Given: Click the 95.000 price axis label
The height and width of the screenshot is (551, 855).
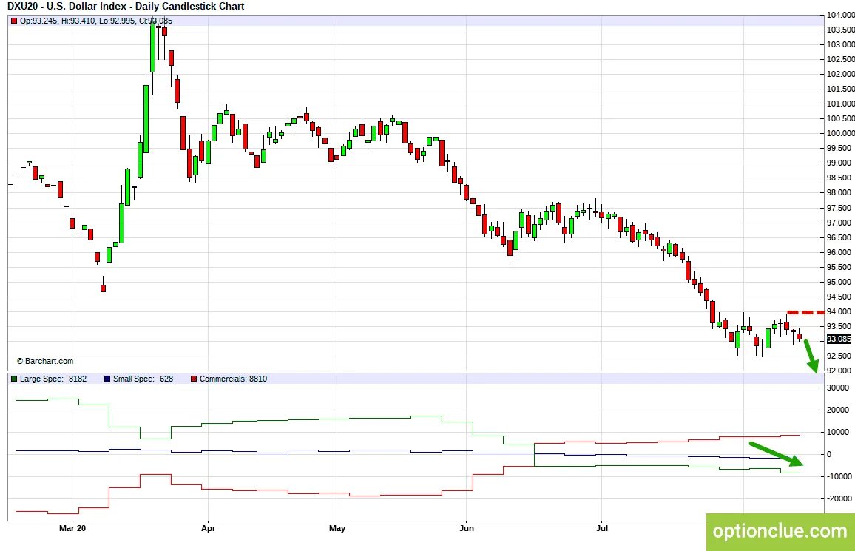Looking at the screenshot, I should point(841,282).
